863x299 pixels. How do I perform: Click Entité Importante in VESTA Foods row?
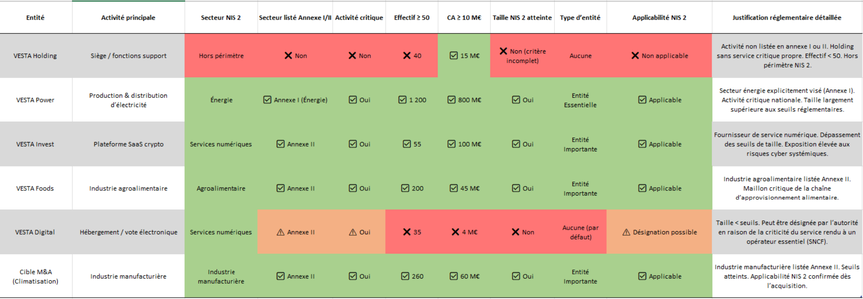click(x=580, y=188)
